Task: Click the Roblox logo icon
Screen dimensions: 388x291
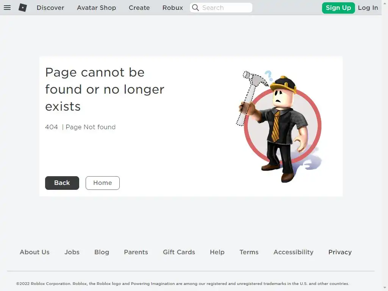Action: (x=23, y=8)
